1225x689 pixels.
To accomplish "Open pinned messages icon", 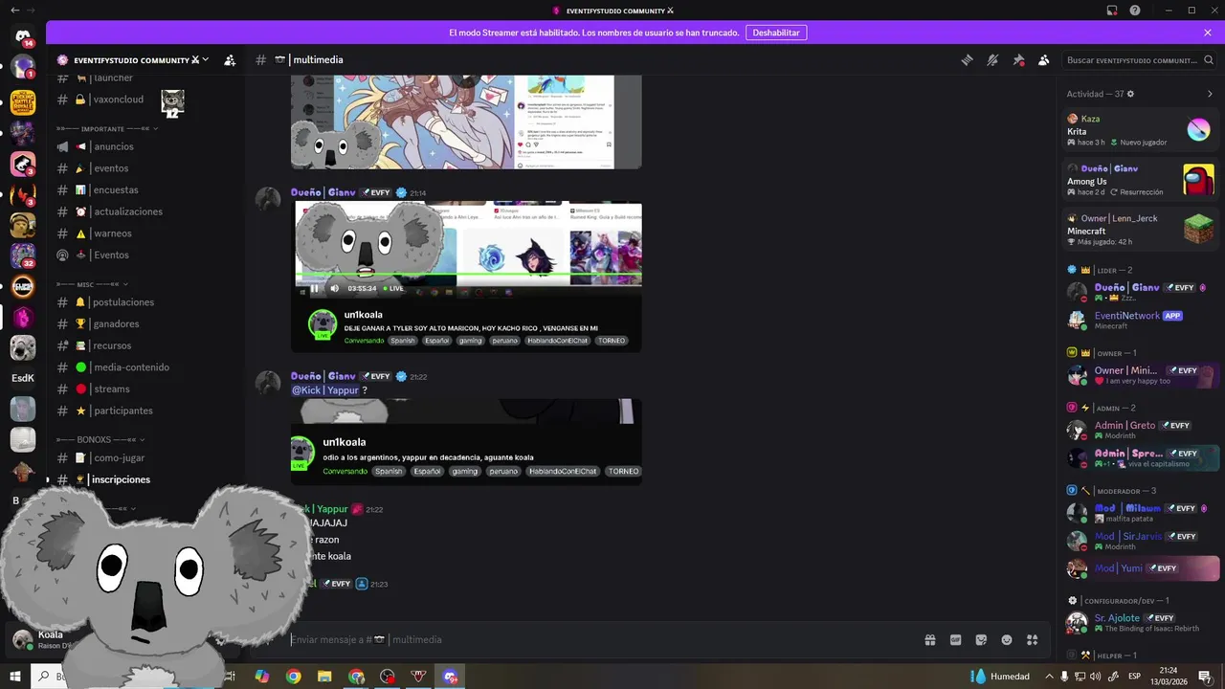I will coord(1018,60).
